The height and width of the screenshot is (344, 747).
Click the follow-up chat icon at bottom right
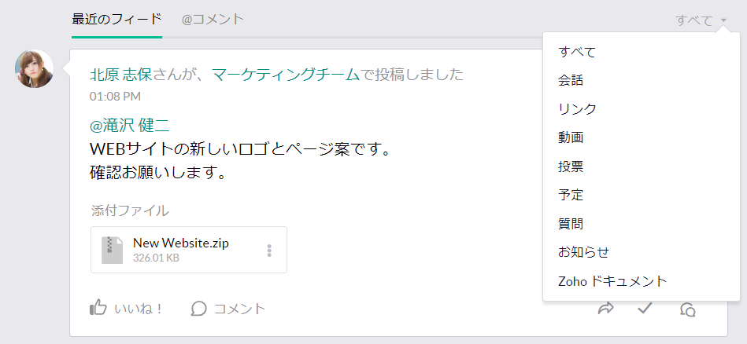(687, 309)
